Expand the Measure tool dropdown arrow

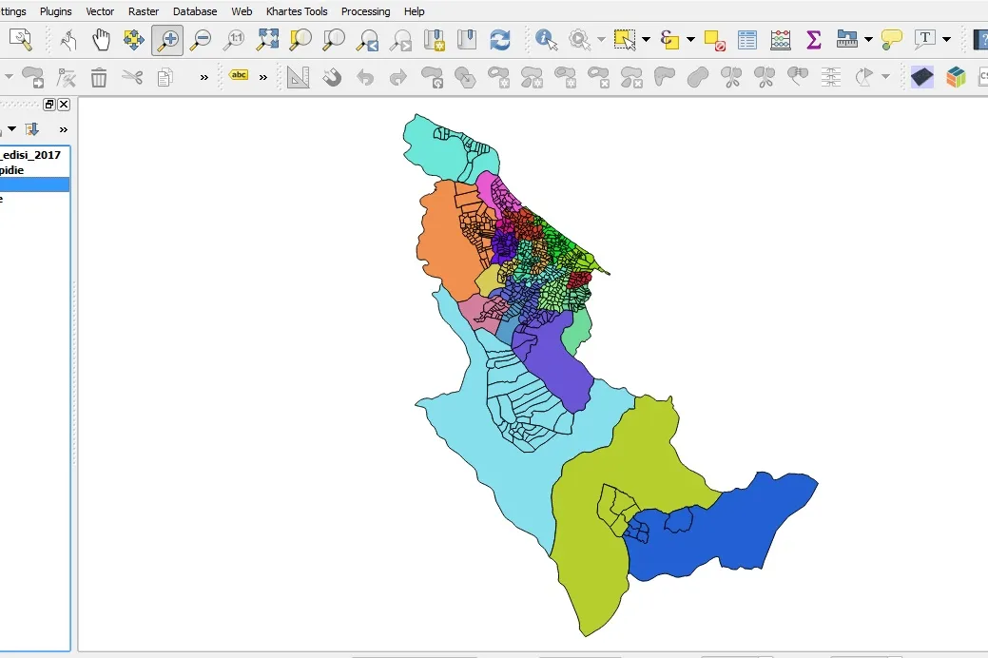point(868,40)
